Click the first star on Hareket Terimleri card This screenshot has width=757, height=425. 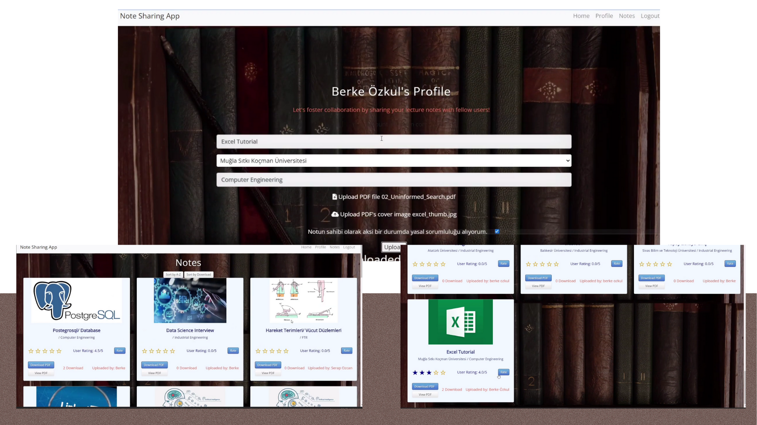coord(258,351)
